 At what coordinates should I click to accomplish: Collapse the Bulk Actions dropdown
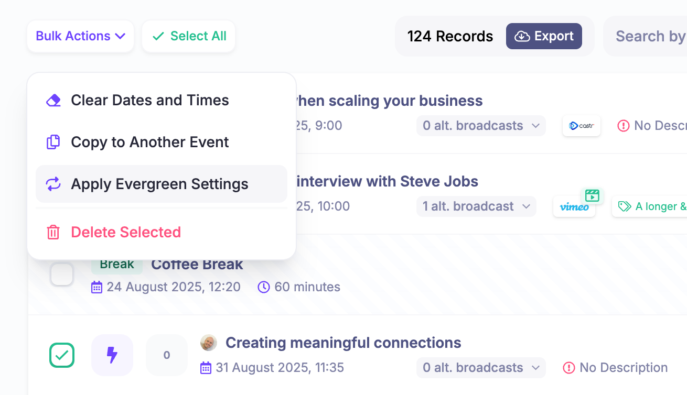point(81,36)
